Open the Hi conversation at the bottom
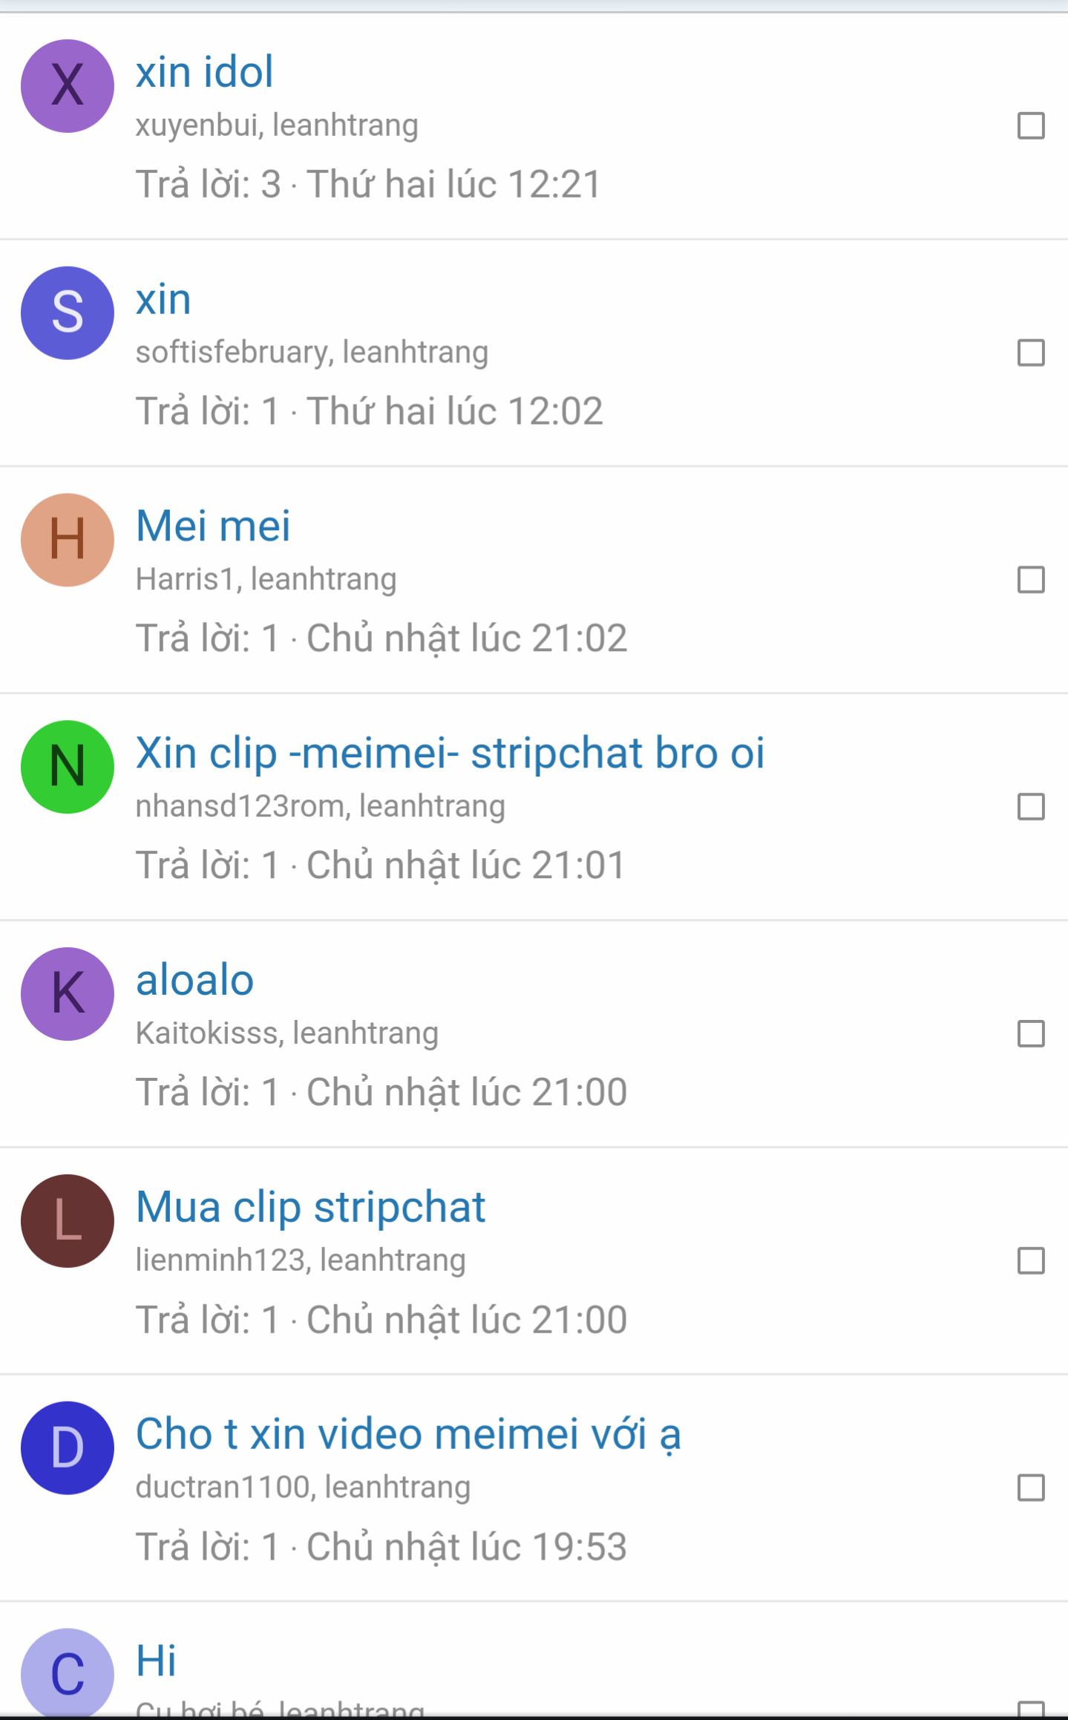The height and width of the screenshot is (1720, 1068). (x=155, y=1661)
